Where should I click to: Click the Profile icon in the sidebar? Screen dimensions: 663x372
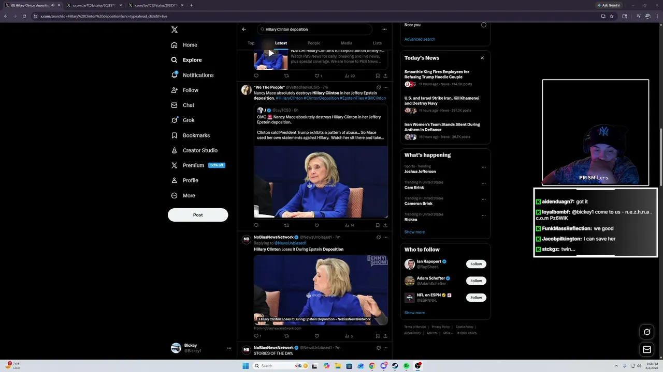(175, 180)
